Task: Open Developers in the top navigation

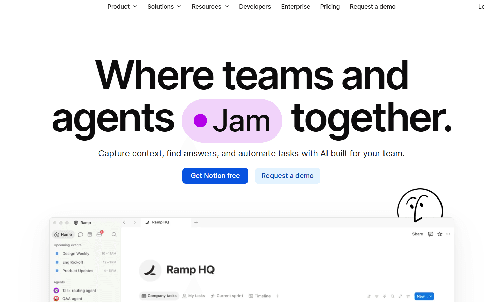Action: tap(255, 7)
